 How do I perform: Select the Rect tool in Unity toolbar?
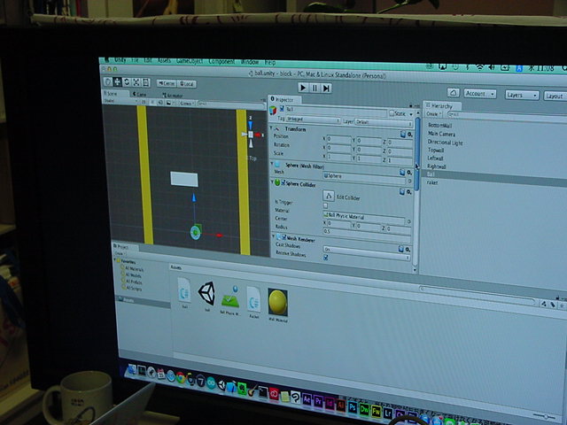pos(145,82)
